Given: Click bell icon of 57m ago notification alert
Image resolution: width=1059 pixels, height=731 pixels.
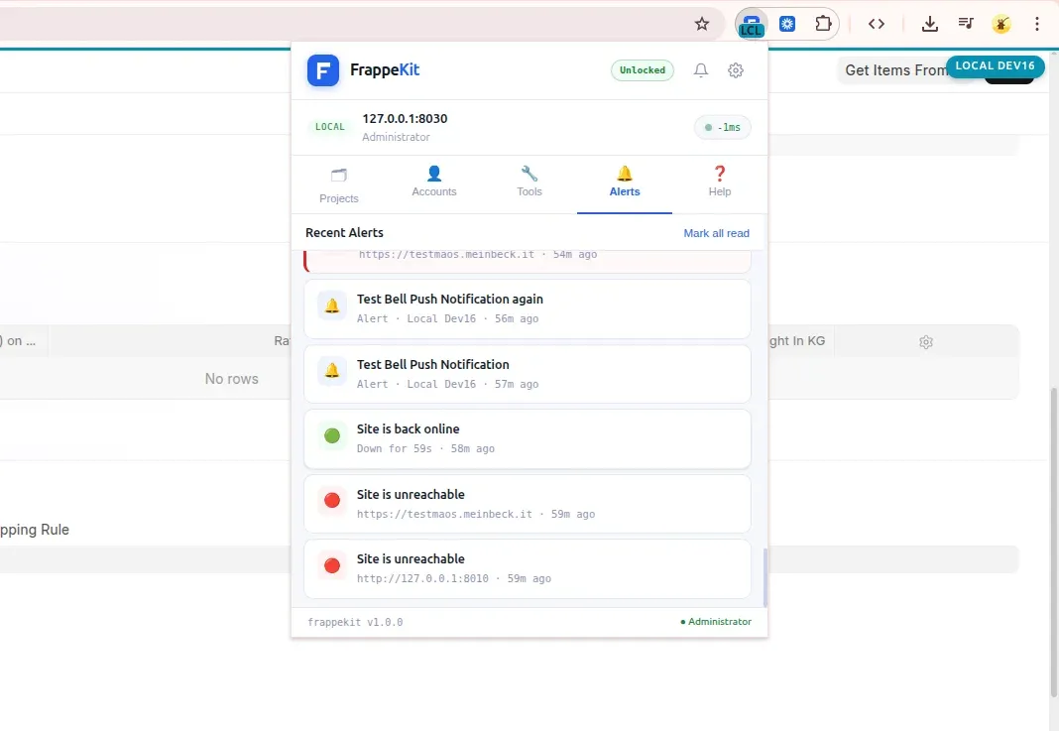Looking at the screenshot, I should (x=332, y=371).
